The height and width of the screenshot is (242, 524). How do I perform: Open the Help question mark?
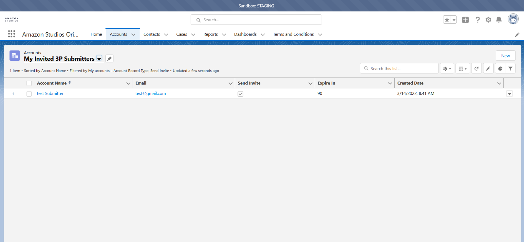[478, 20]
